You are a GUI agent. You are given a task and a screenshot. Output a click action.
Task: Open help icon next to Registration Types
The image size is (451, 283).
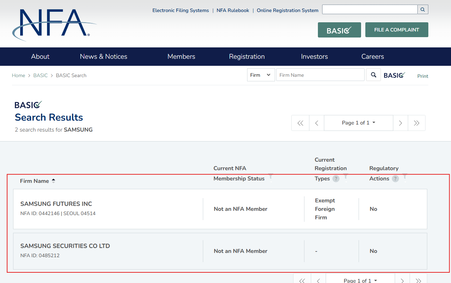click(x=336, y=179)
